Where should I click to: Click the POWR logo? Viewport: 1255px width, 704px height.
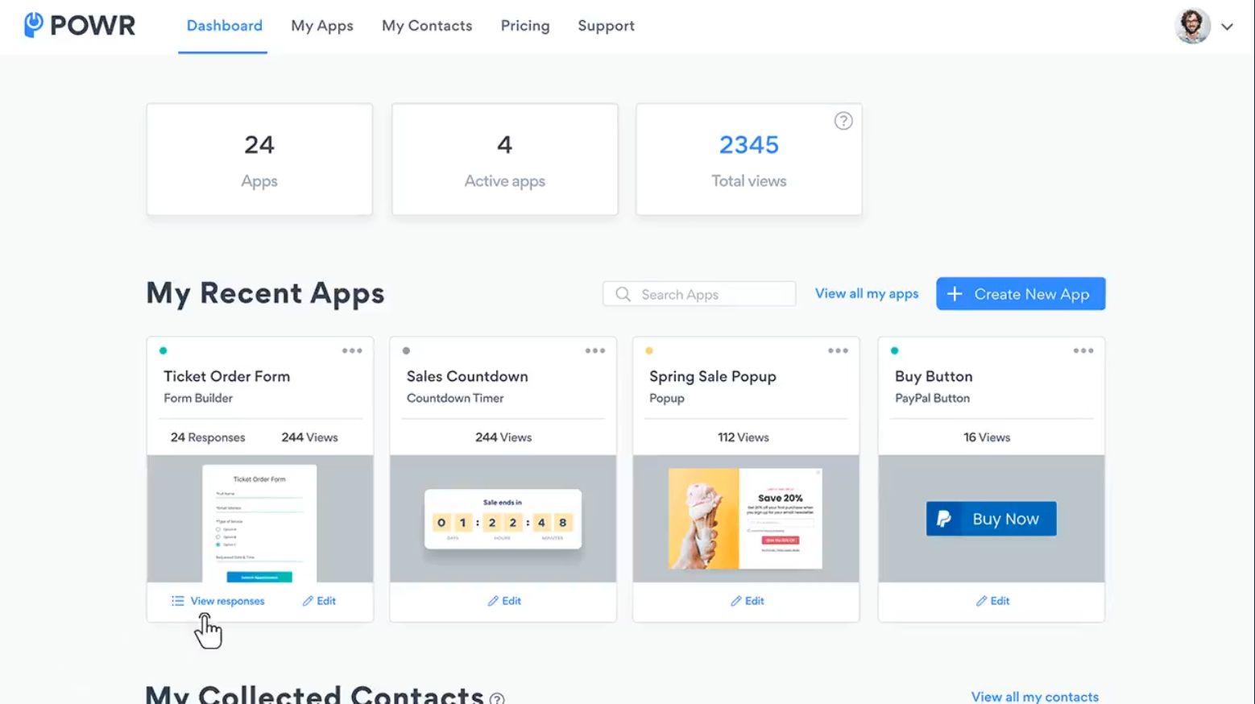click(x=78, y=25)
